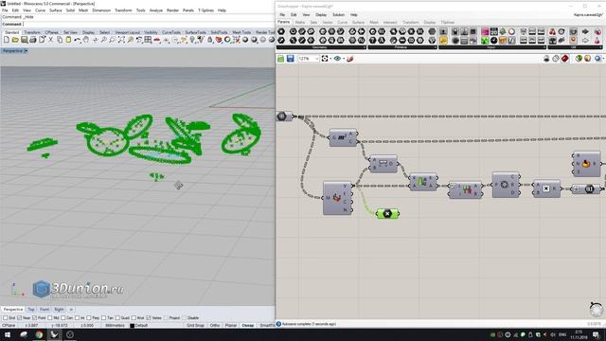The image size is (606, 341).
Task: Click the Default layer color swatch in status bar
Action: pyautogui.click(x=133, y=326)
